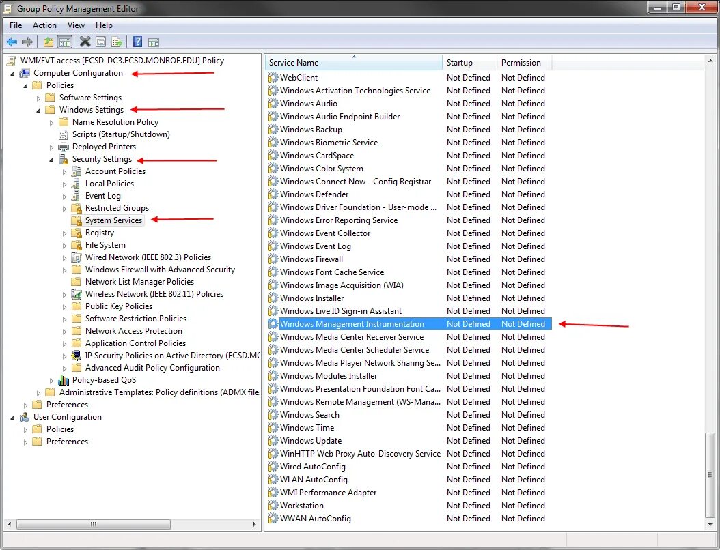Click the User Configuration node icon

[x=25, y=417]
